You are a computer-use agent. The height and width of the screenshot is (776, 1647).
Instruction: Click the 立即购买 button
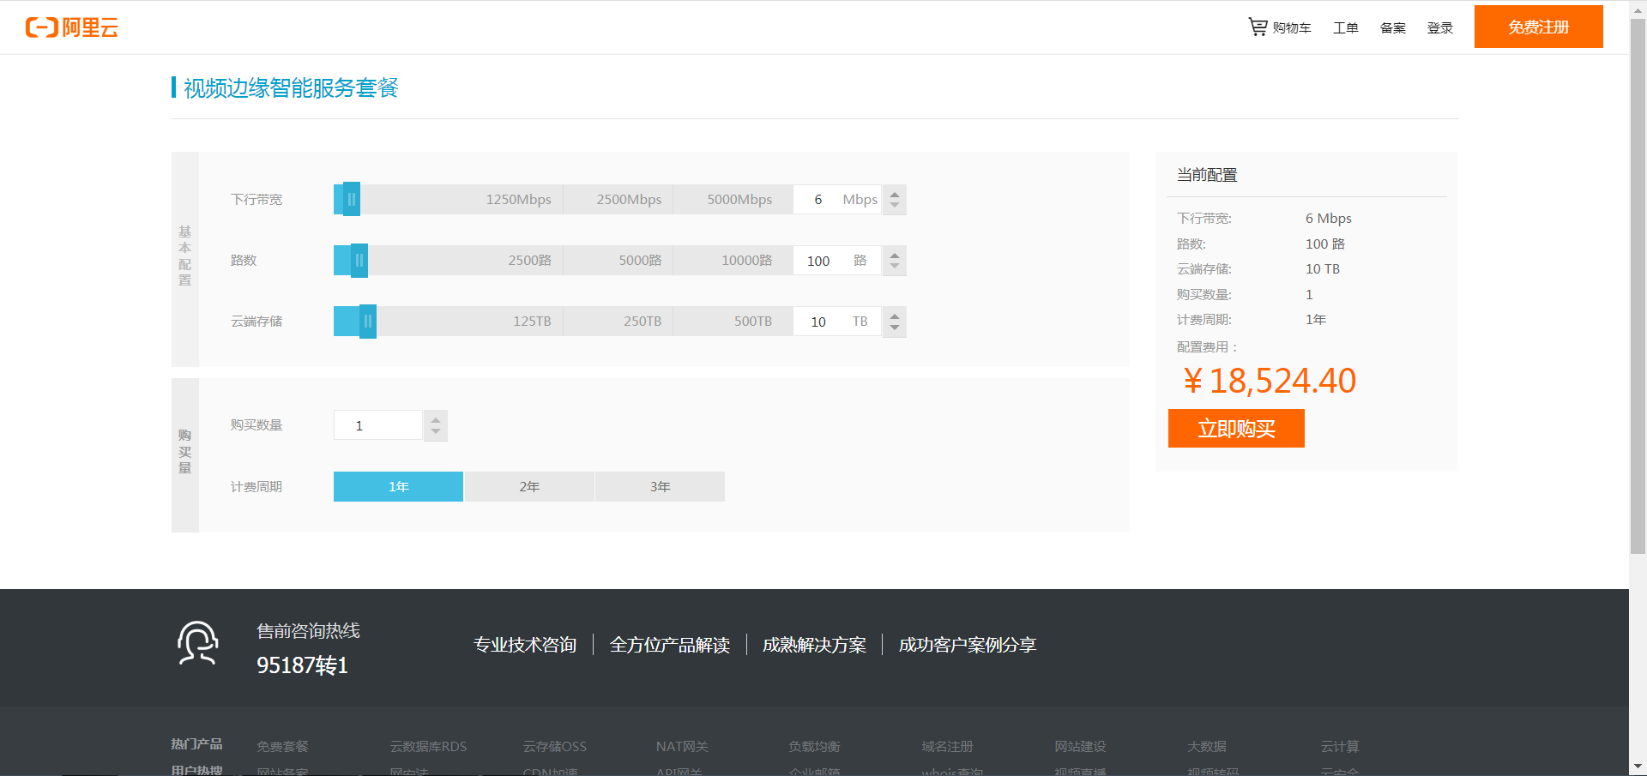[1236, 428]
